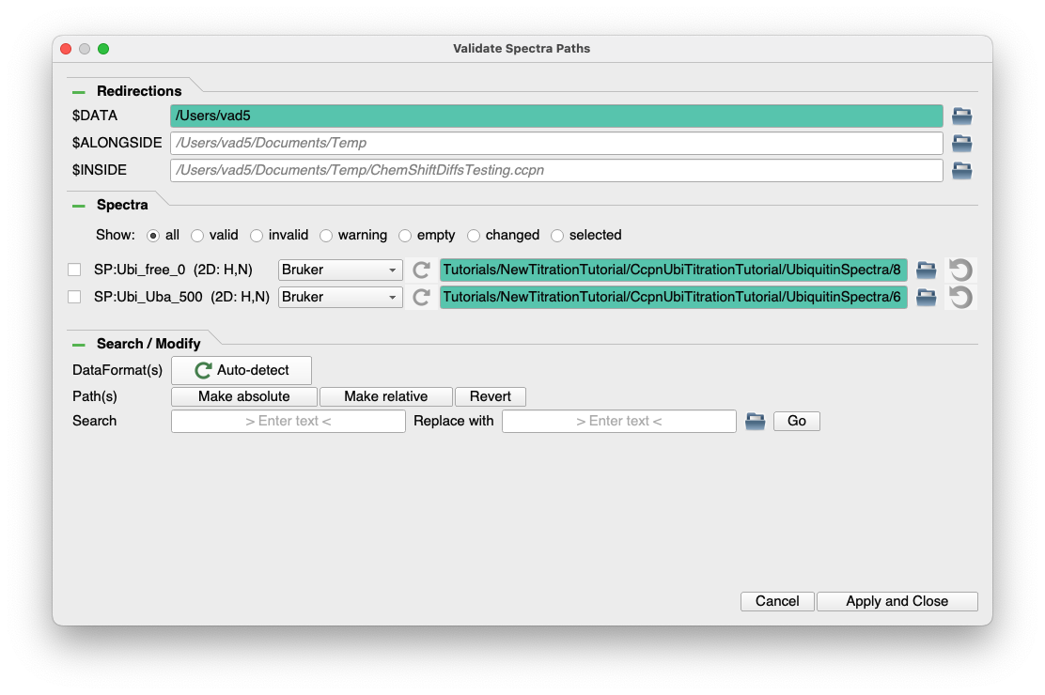This screenshot has width=1045, height=695.
Task: Click the Revert paths text button
Action: 490,396
